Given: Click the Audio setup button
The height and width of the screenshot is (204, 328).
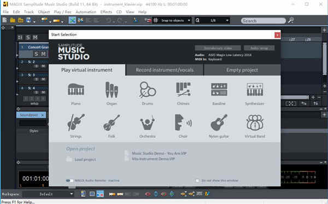Looking at the screenshot, I should pos(259,48).
